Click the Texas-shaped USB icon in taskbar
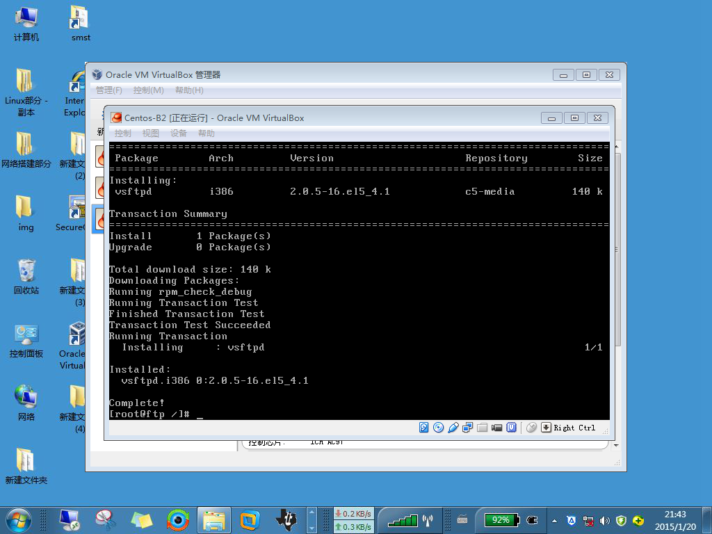Viewport: 712px width, 534px height. pyautogui.click(x=286, y=520)
